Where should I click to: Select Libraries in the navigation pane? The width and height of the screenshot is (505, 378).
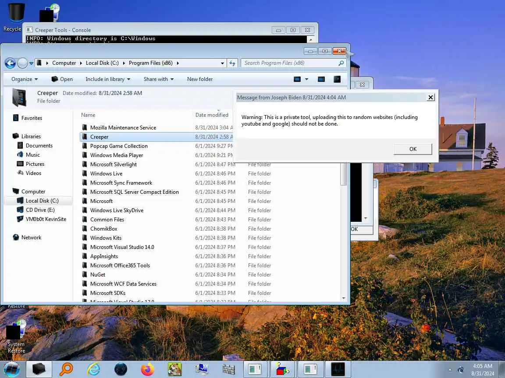[x=31, y=136]
